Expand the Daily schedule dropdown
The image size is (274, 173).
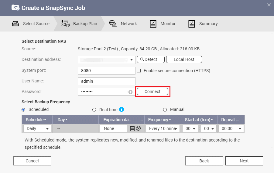37,128
